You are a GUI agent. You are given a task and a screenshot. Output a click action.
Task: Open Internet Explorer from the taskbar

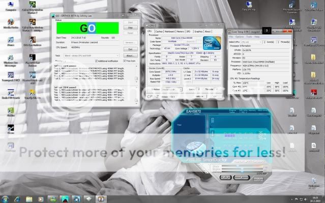(x=17, y=199)
